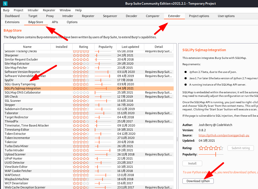Click the Download Jython button

click(x=198, y=181)
